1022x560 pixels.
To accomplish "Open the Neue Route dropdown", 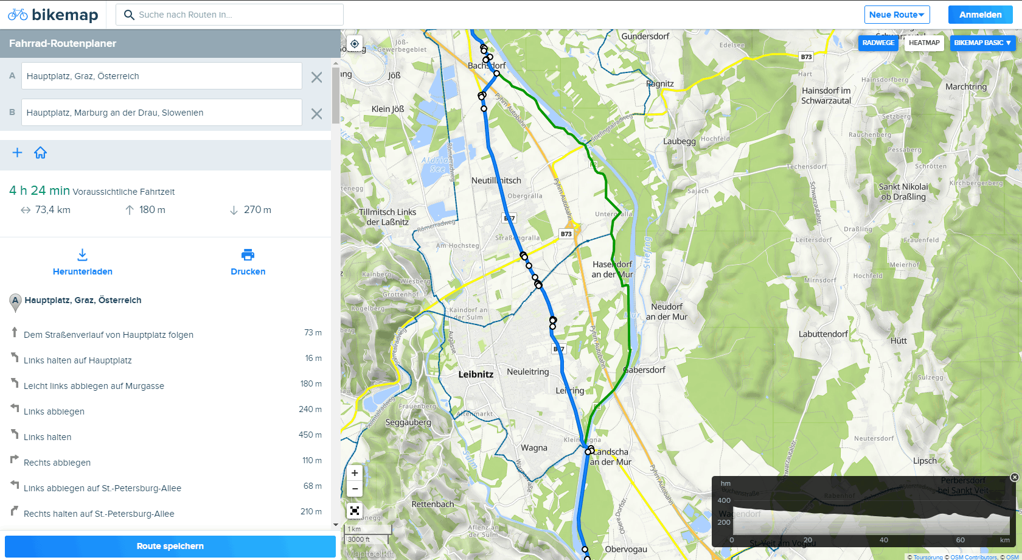I will pyautogui.click(x=897, y=15).
